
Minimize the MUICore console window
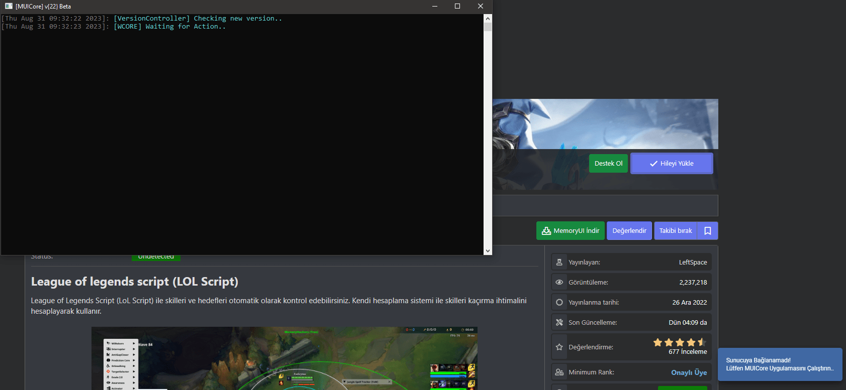[435, 6]
